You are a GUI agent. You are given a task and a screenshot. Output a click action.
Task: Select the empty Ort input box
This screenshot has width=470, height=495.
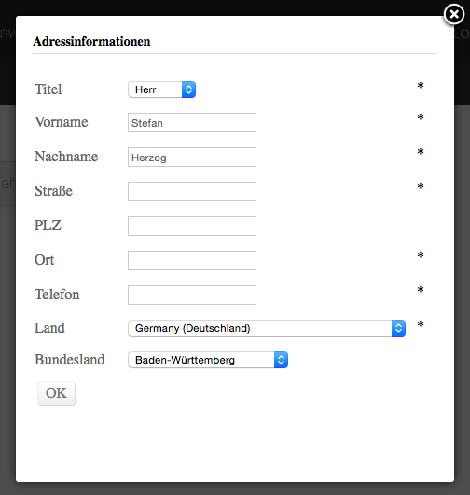pyautogui.click(x=192, y=260)
